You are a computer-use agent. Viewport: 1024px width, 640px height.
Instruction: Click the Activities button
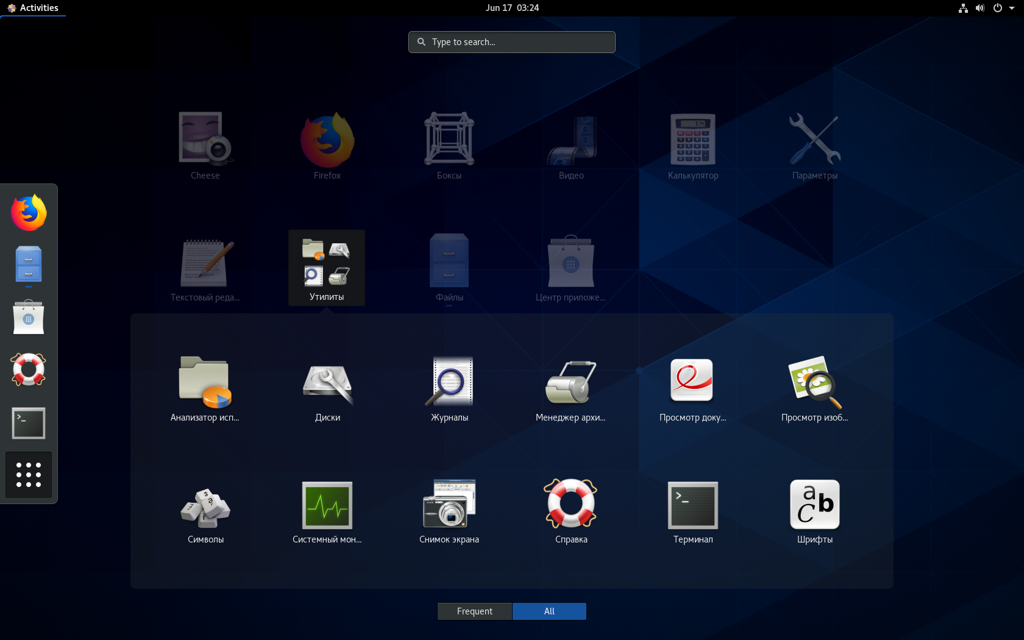tap(33, 8)
